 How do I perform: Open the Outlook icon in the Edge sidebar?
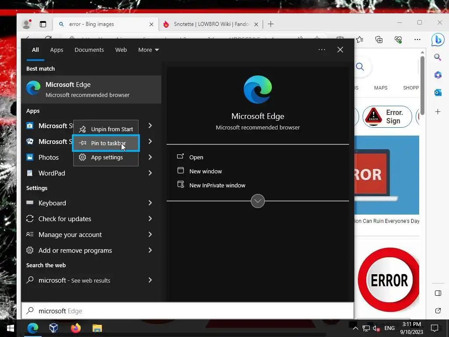coord(438,93)
